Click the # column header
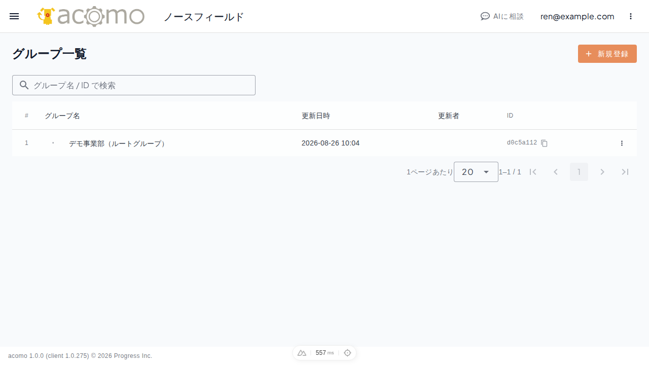The height and width of the screenshot is (365, 649). click(x=26, y=116)
